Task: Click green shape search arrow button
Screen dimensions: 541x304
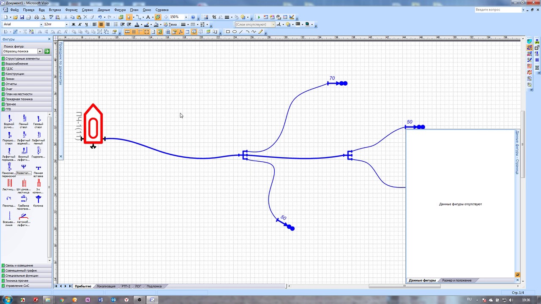Action: 47,51
